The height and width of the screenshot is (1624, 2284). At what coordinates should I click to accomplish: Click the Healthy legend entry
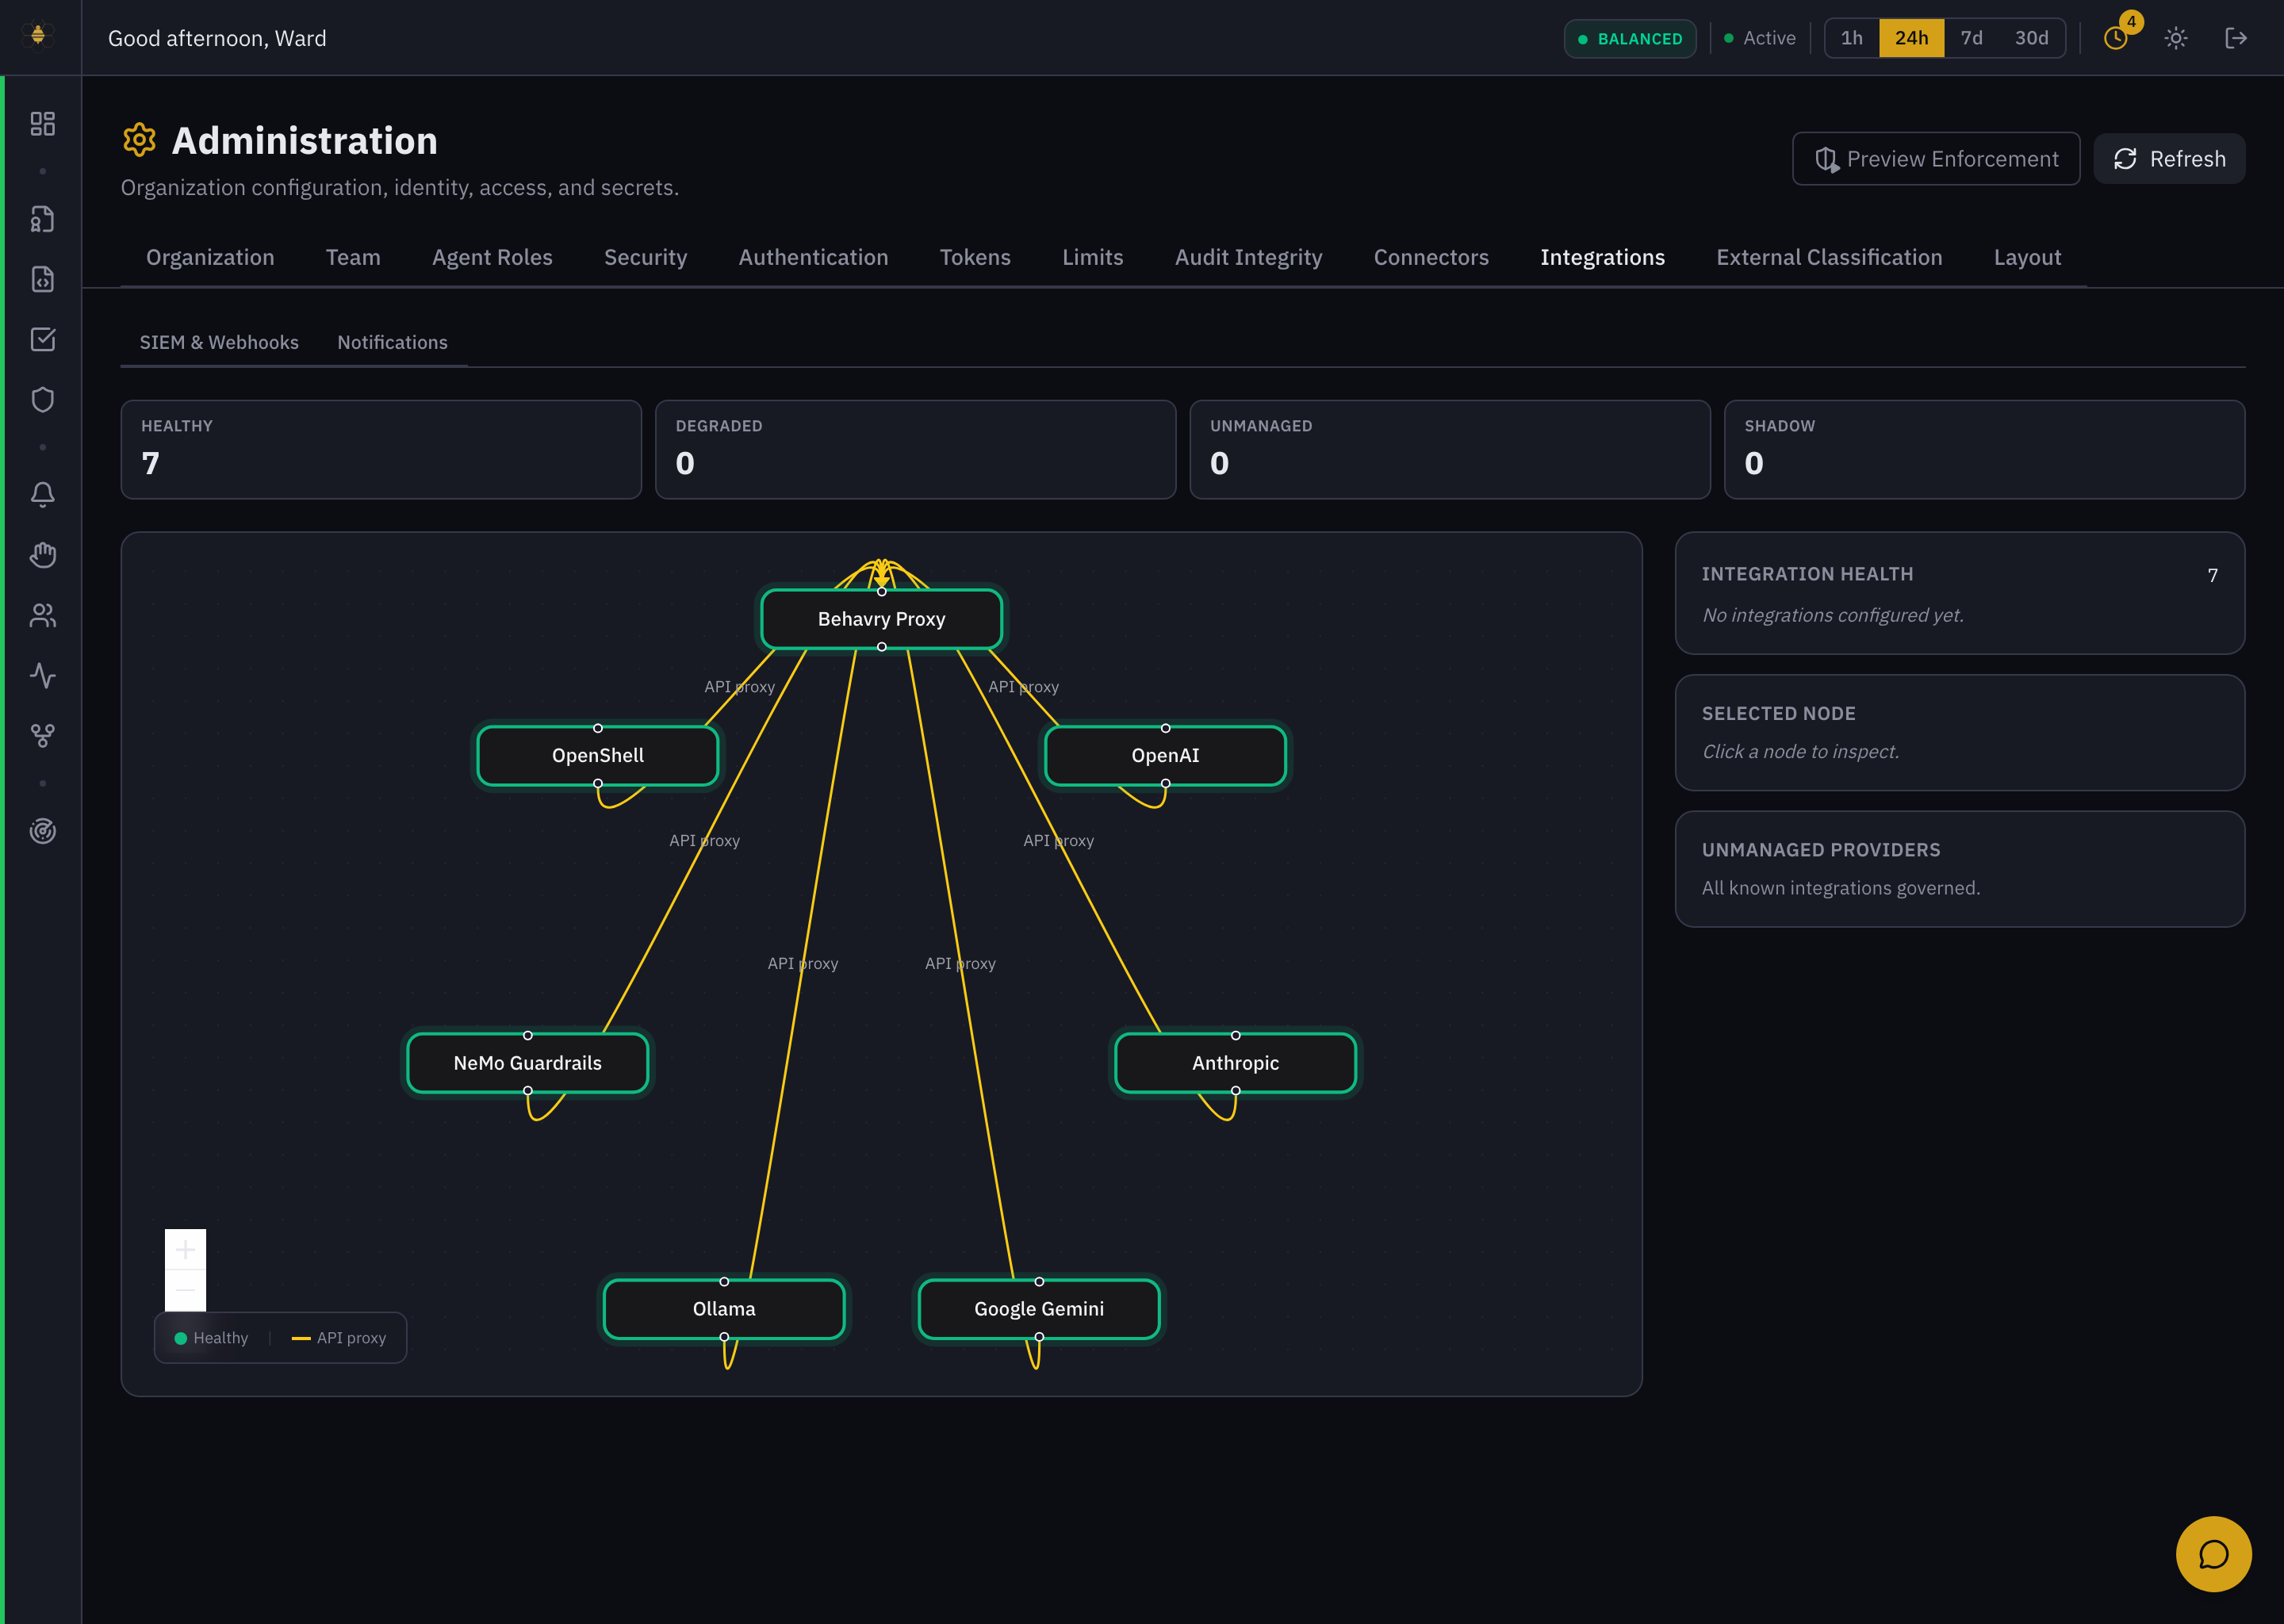click(211, 1338)
